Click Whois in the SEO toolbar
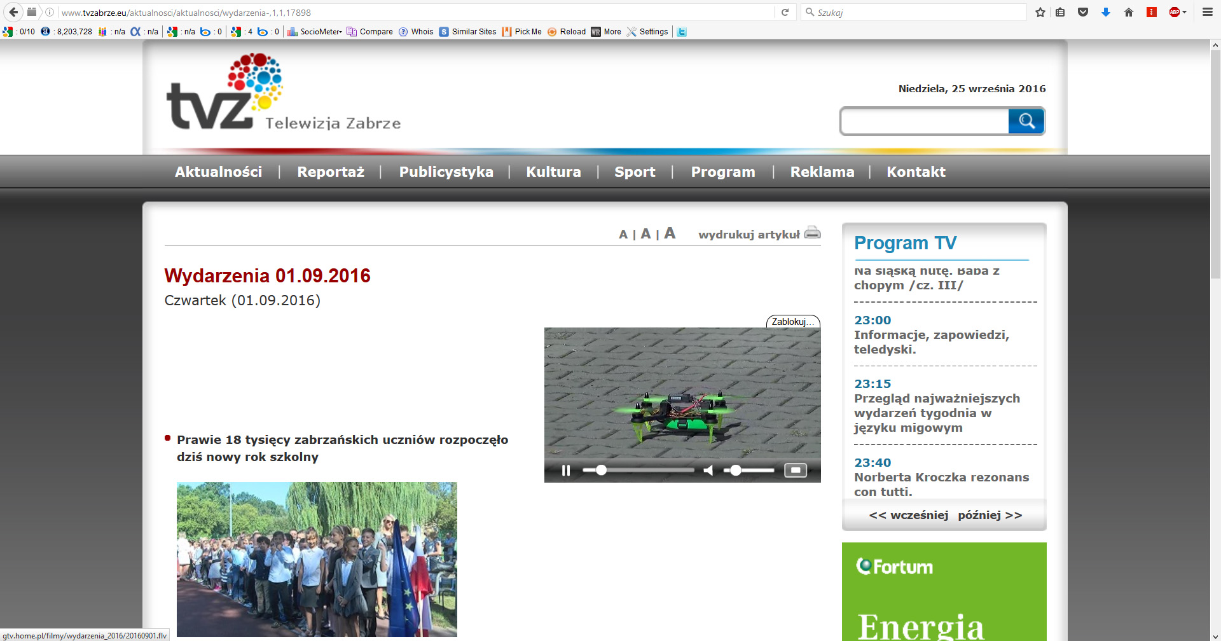The height and width of the screenshot is (641, 1221). [x=416, y=31]
